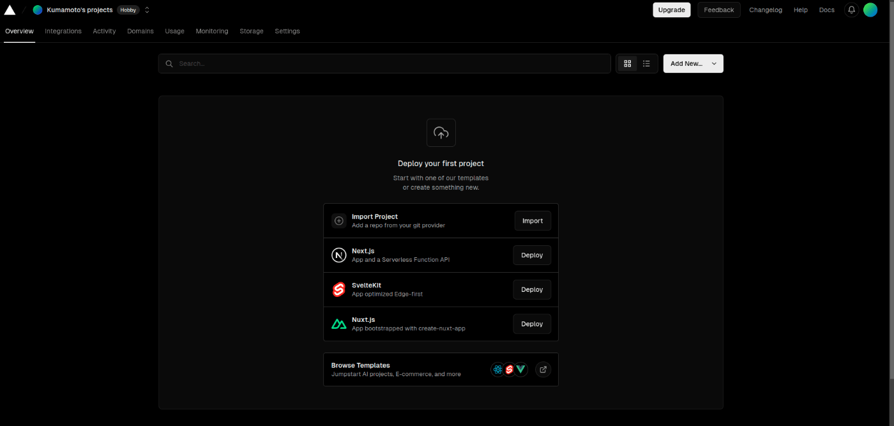The width and height of the screenshot is (894, 426).
Task: Click 'App optimized Edge-first' text
Action: pos(387,294)
